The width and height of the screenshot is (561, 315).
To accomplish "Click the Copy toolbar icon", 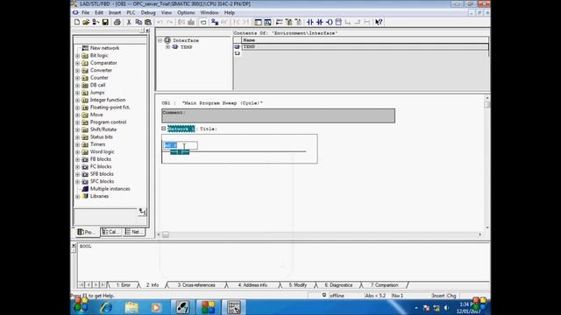I will (x=138, y=22).
